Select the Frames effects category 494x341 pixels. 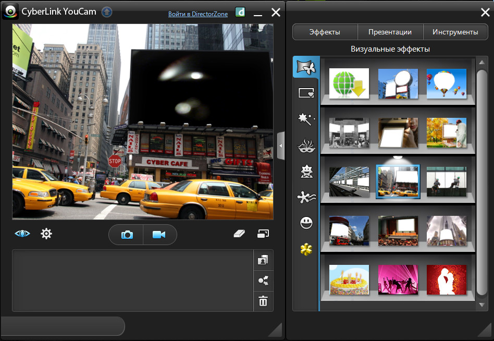306,93
